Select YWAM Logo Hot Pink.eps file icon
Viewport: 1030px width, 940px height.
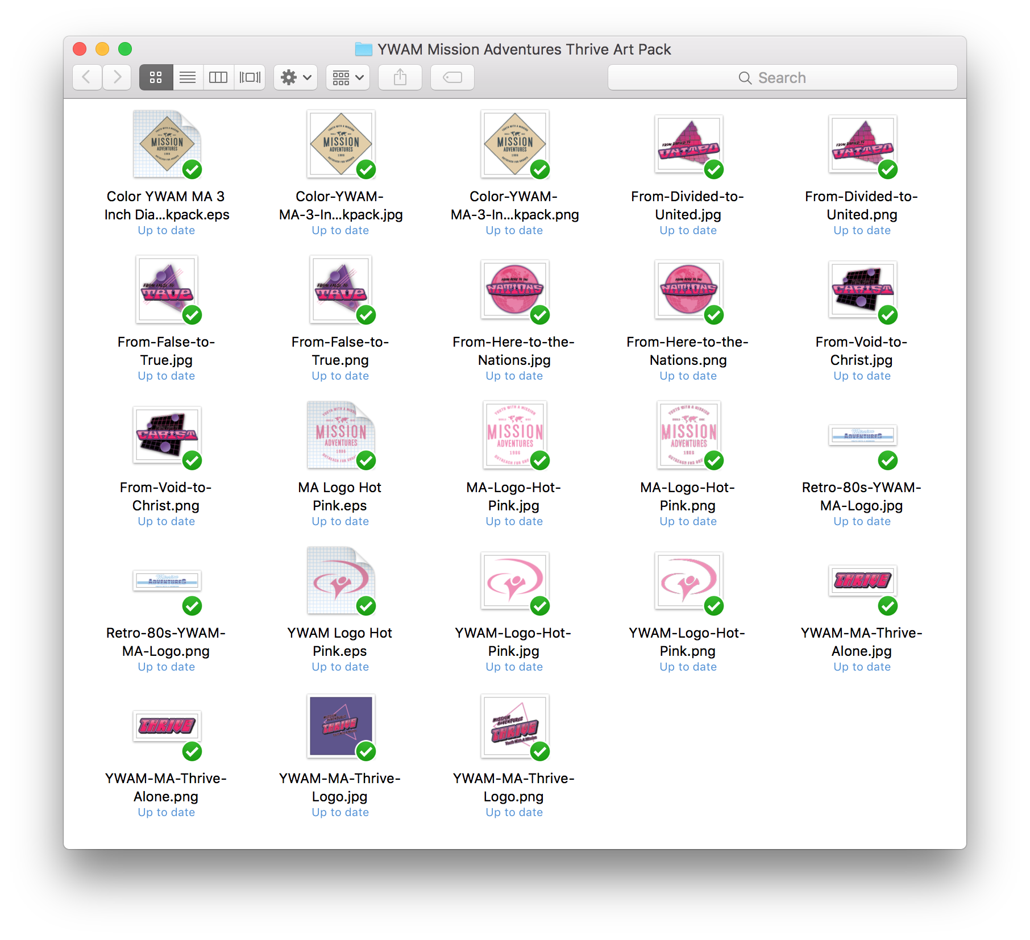click(341, 581)
